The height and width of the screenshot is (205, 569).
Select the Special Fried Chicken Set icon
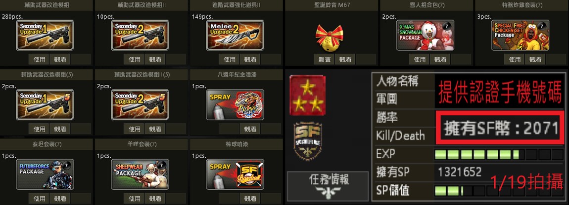520,35
